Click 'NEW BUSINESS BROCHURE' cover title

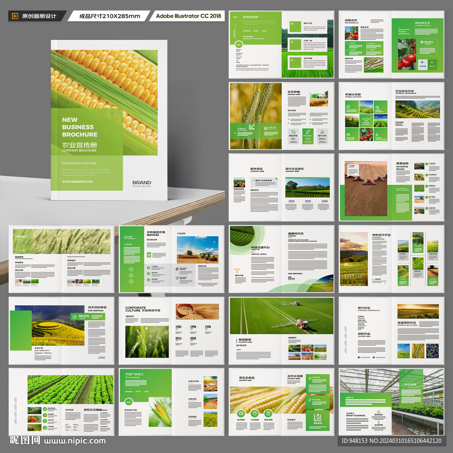tap(80, 127)
